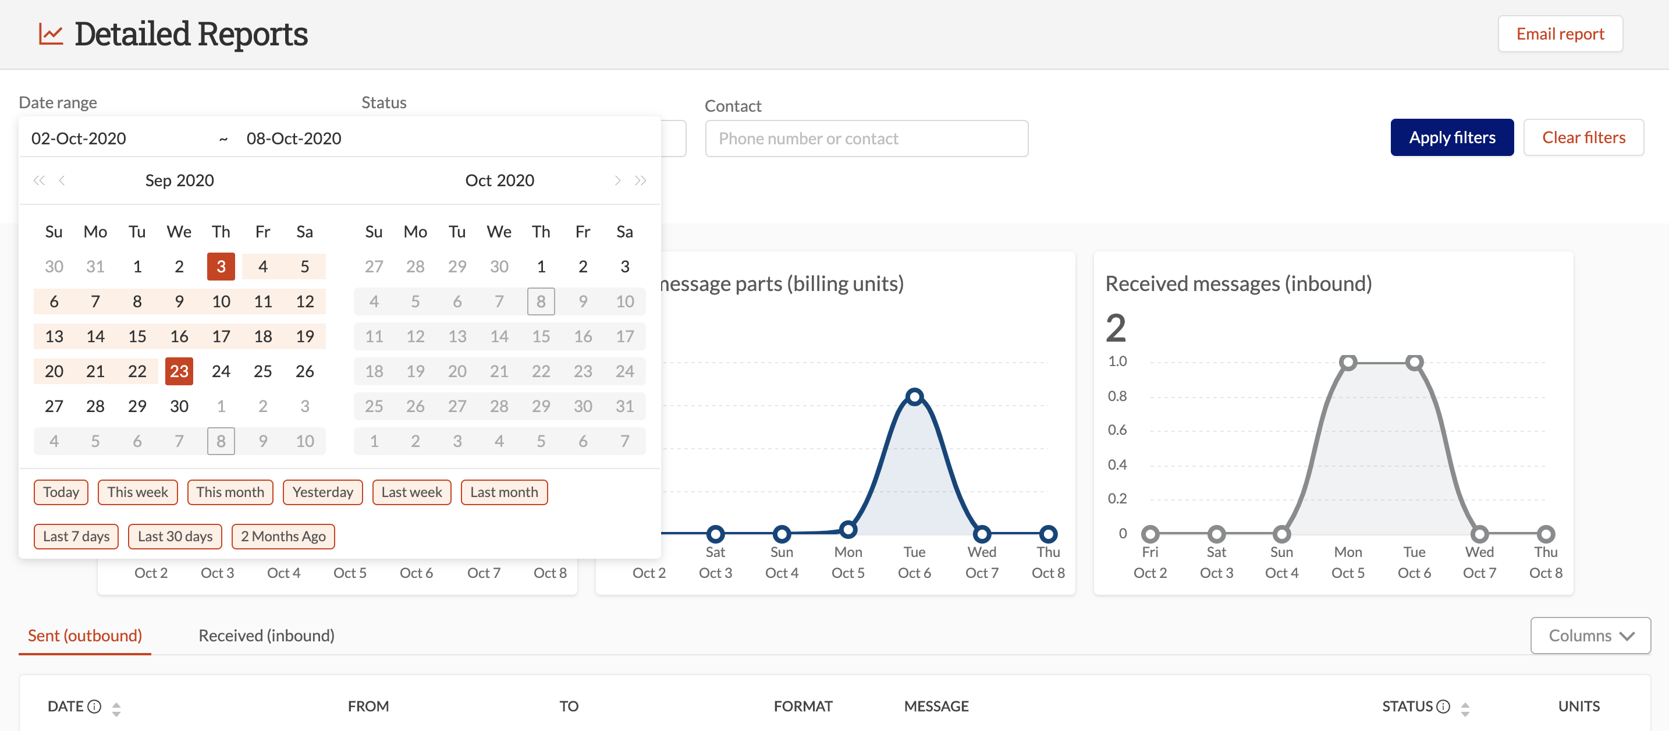Select the Sent (outbound) tab
Image resolution: width=1669 pixels, height=731 pixels.
[x=84, y=636]
